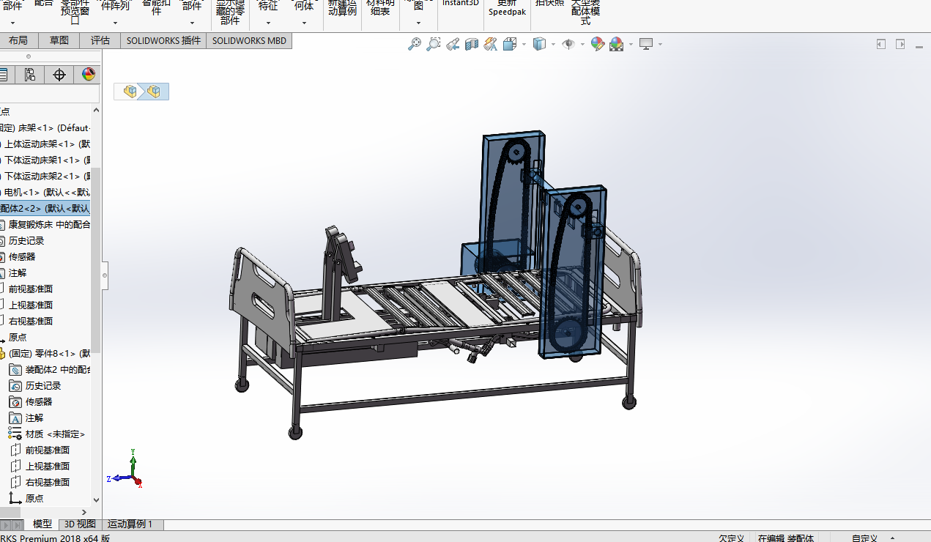
Task: Click the Instant3D button
Action: point(460,4)
